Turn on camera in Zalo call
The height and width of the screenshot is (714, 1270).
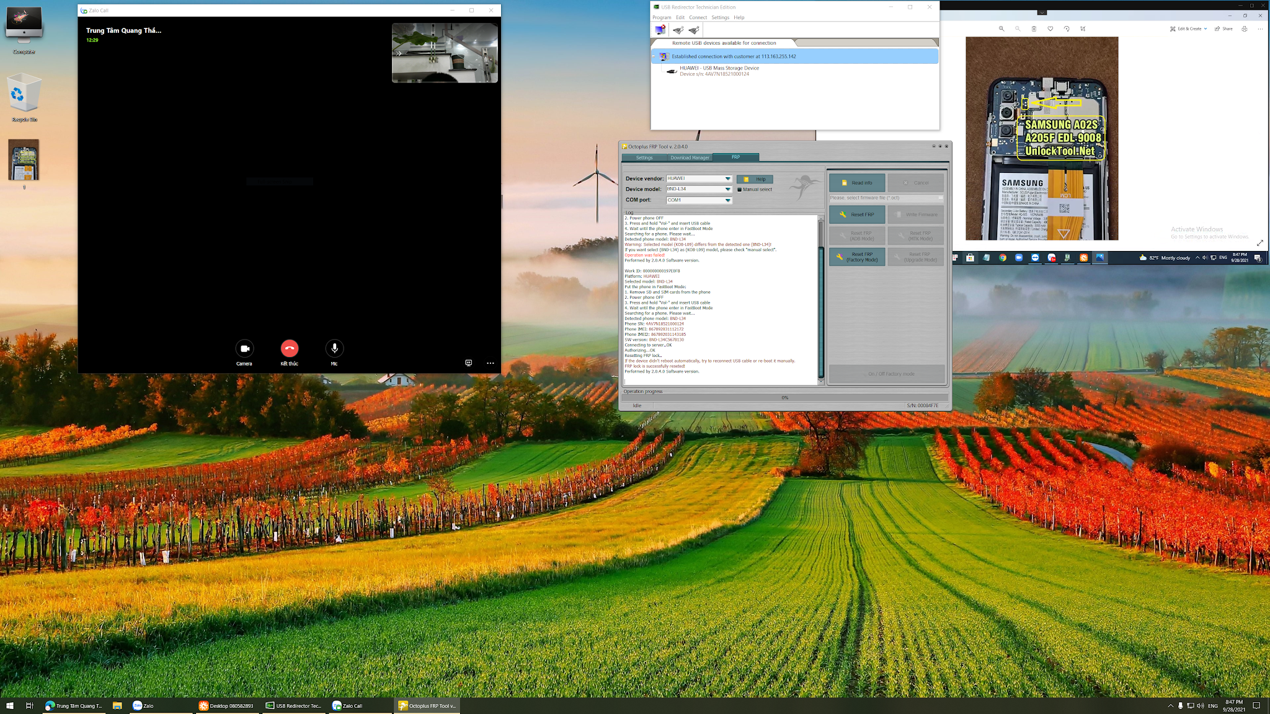click(244, 348)
